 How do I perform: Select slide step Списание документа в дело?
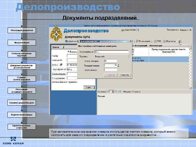[x=22, y=103]
